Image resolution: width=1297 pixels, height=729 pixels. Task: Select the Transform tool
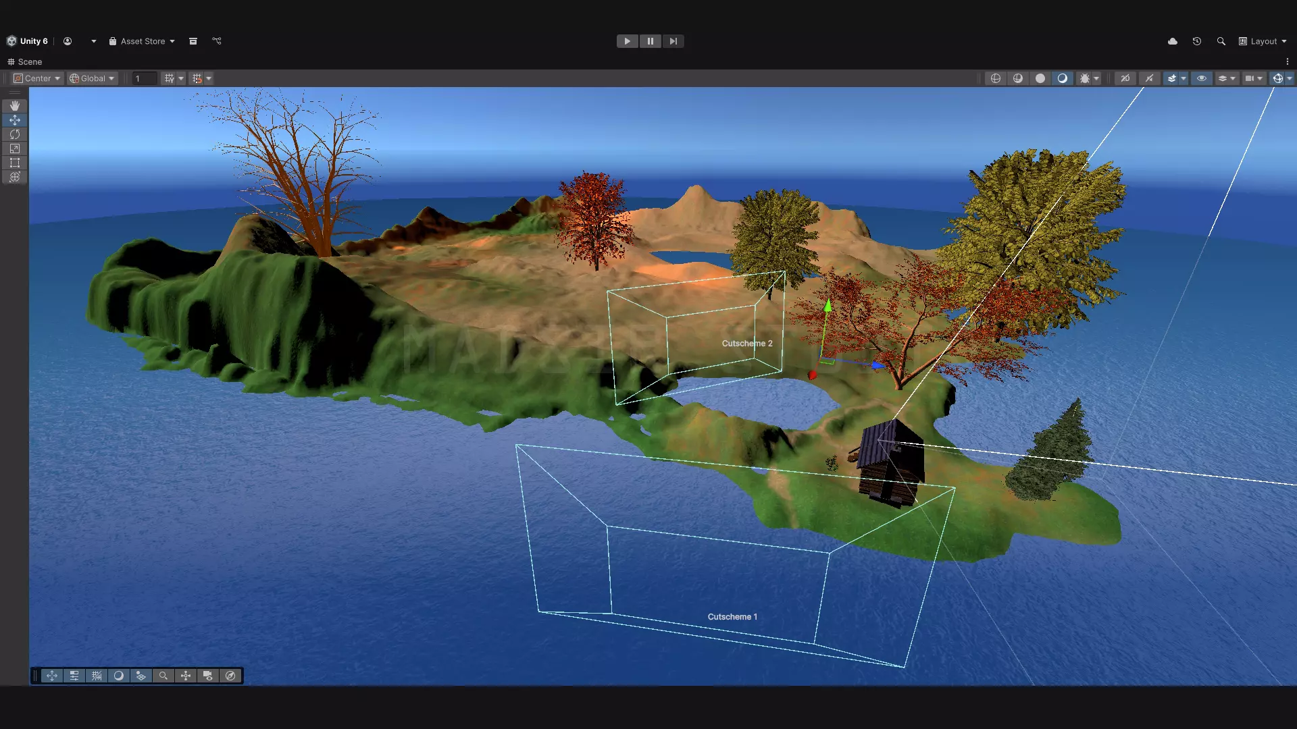(x=15, y=177)
